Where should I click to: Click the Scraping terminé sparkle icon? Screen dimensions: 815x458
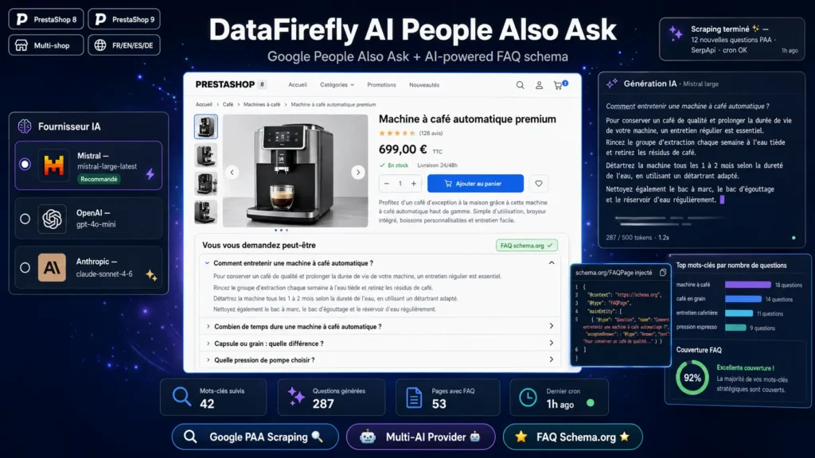tap(676, 33)
